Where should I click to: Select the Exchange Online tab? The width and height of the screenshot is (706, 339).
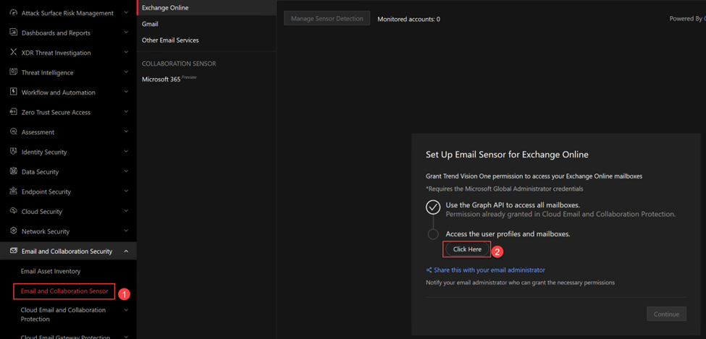point(206,8)
